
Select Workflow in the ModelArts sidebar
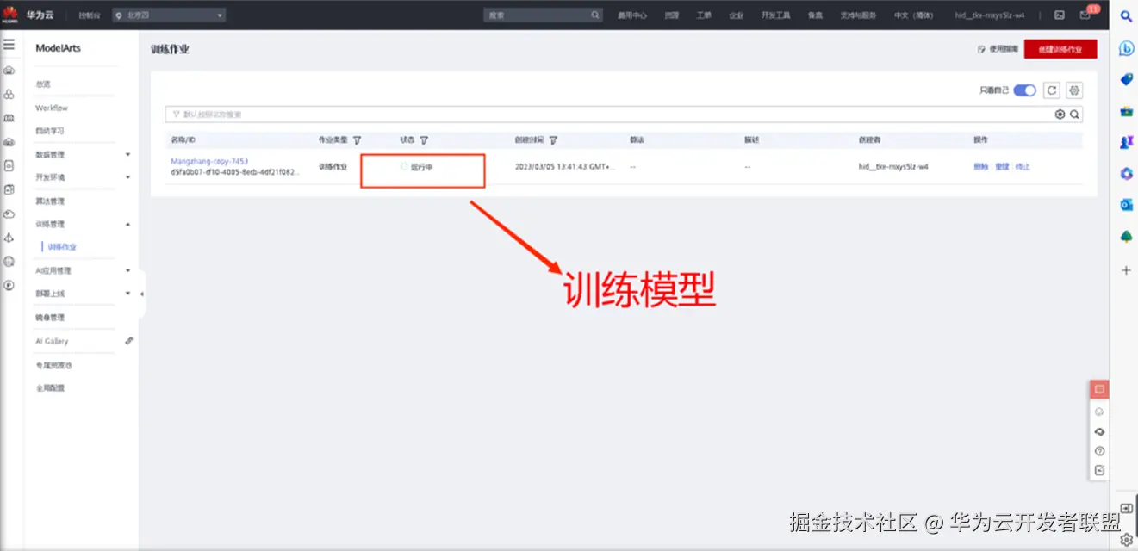(52, 108)
